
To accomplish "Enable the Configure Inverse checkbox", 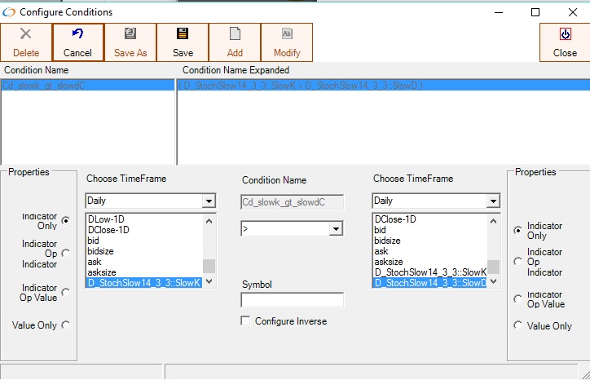I will point(245,321).
